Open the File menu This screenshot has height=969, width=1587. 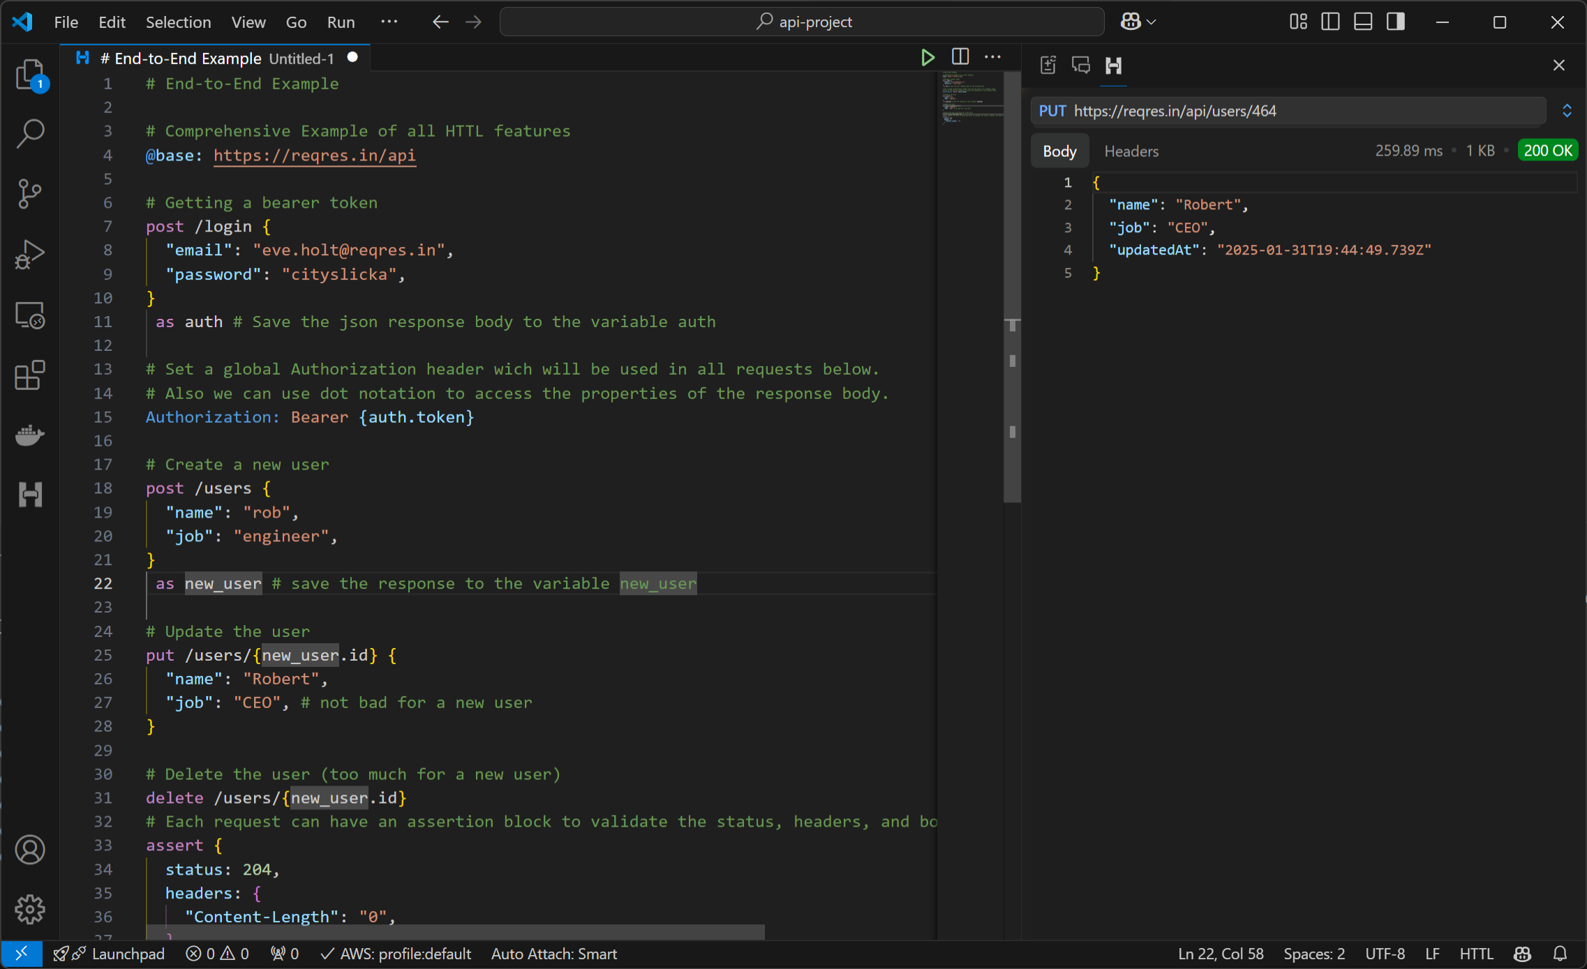click(x=66, y=22)
